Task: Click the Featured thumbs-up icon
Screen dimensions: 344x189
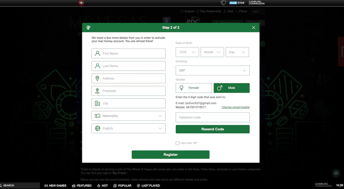Action: click(x=74, y=186)
